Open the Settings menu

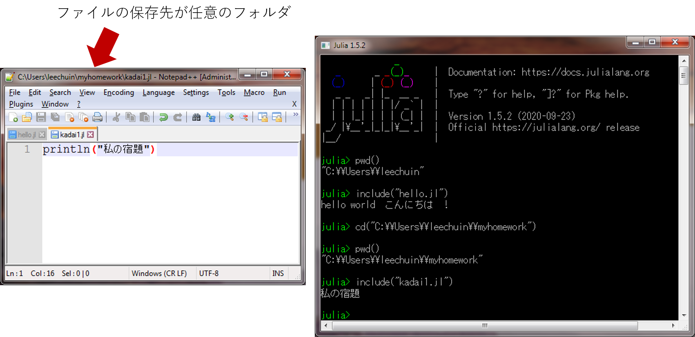[196, 93]
